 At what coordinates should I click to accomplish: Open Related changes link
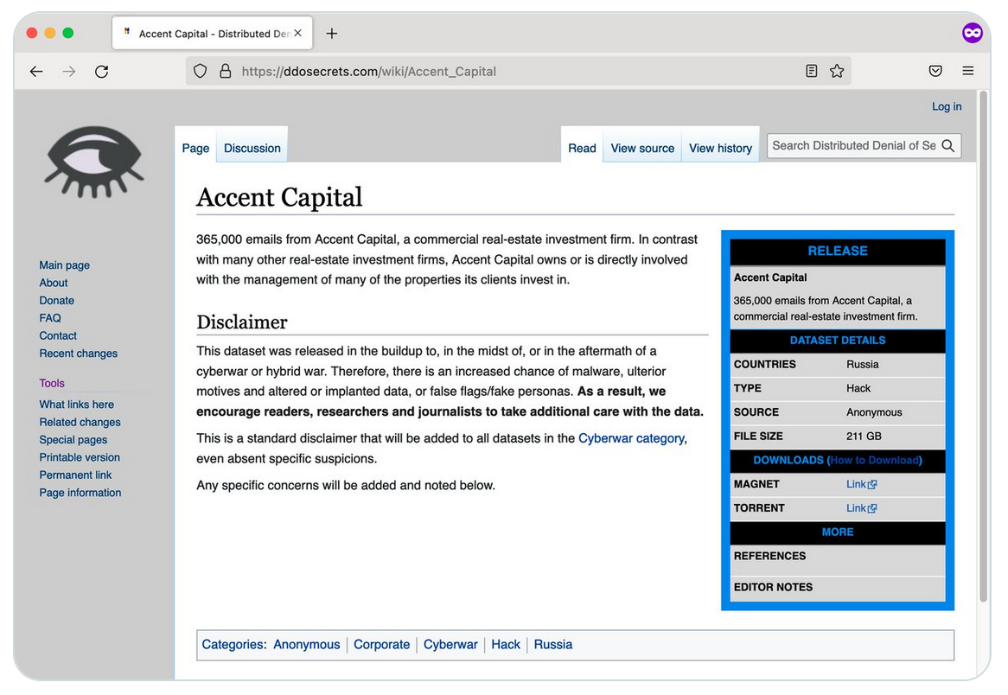pos(80,423)
